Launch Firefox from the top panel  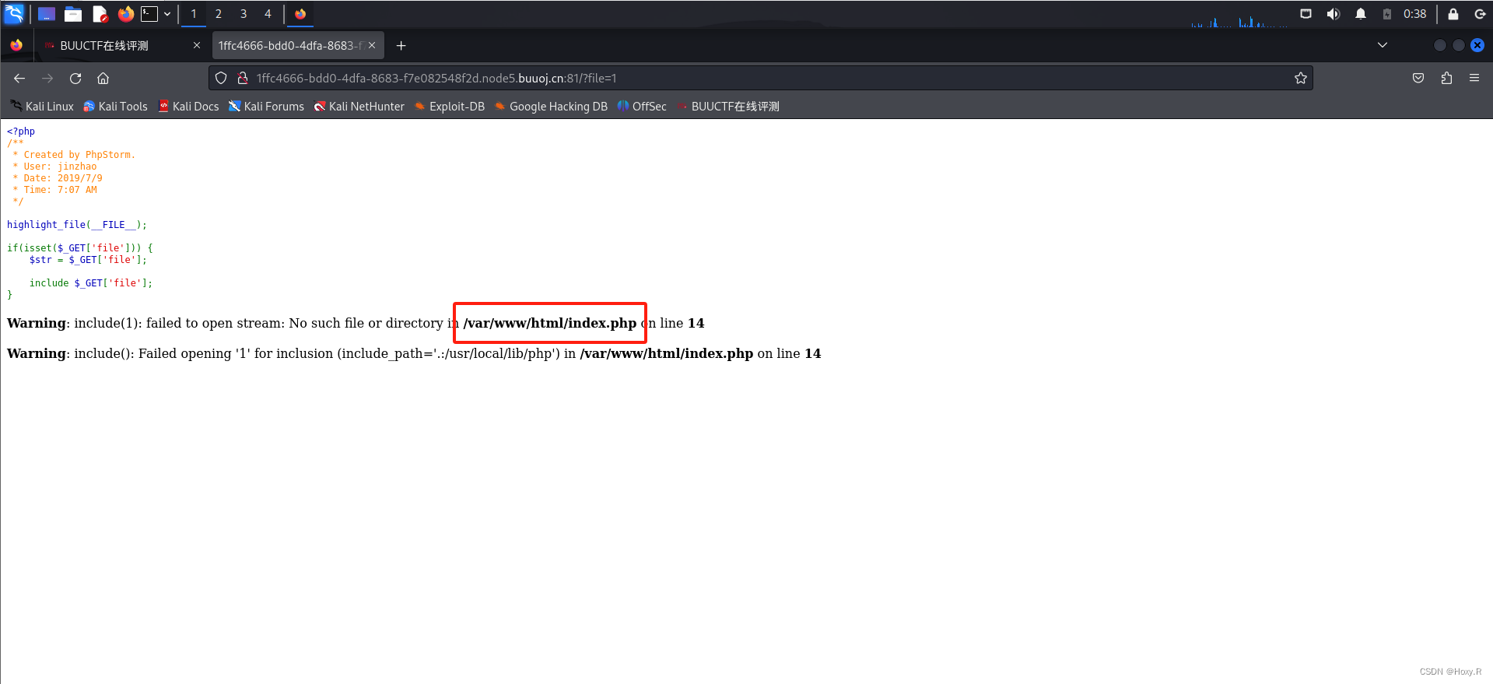[126, 14]
